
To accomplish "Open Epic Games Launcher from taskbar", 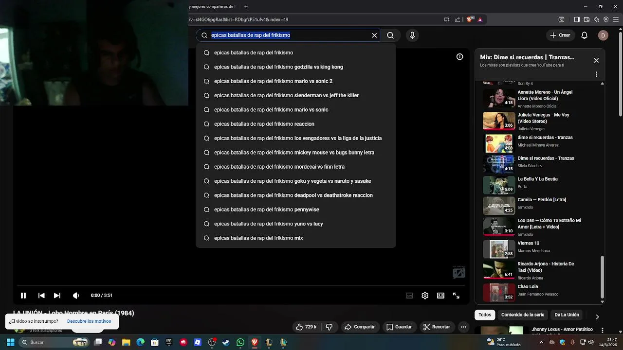I will coord(169,342).
